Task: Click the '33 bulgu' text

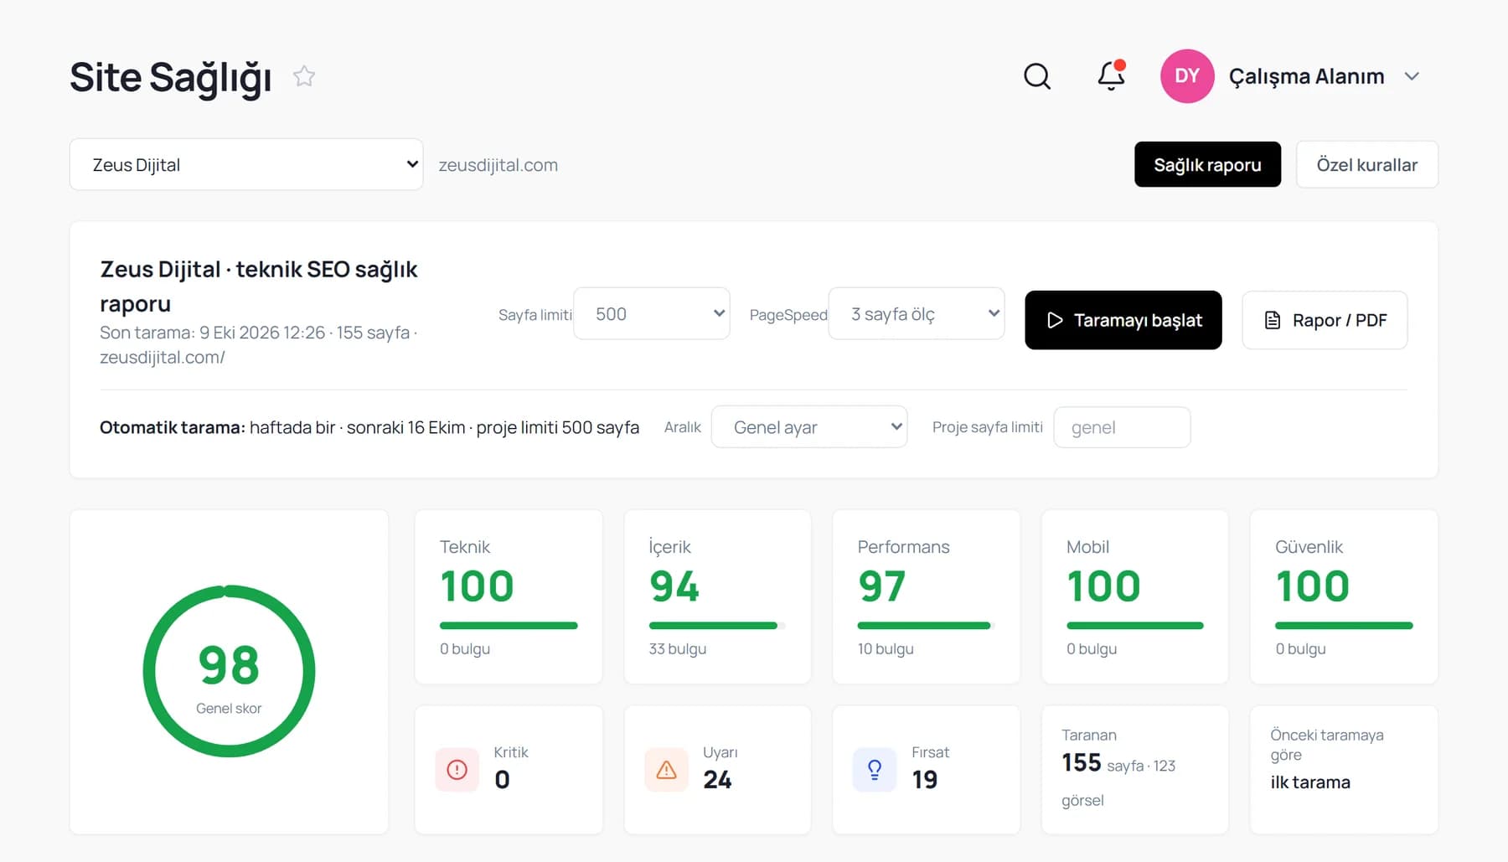Action: pyautogui.click(x=678, y=649)
